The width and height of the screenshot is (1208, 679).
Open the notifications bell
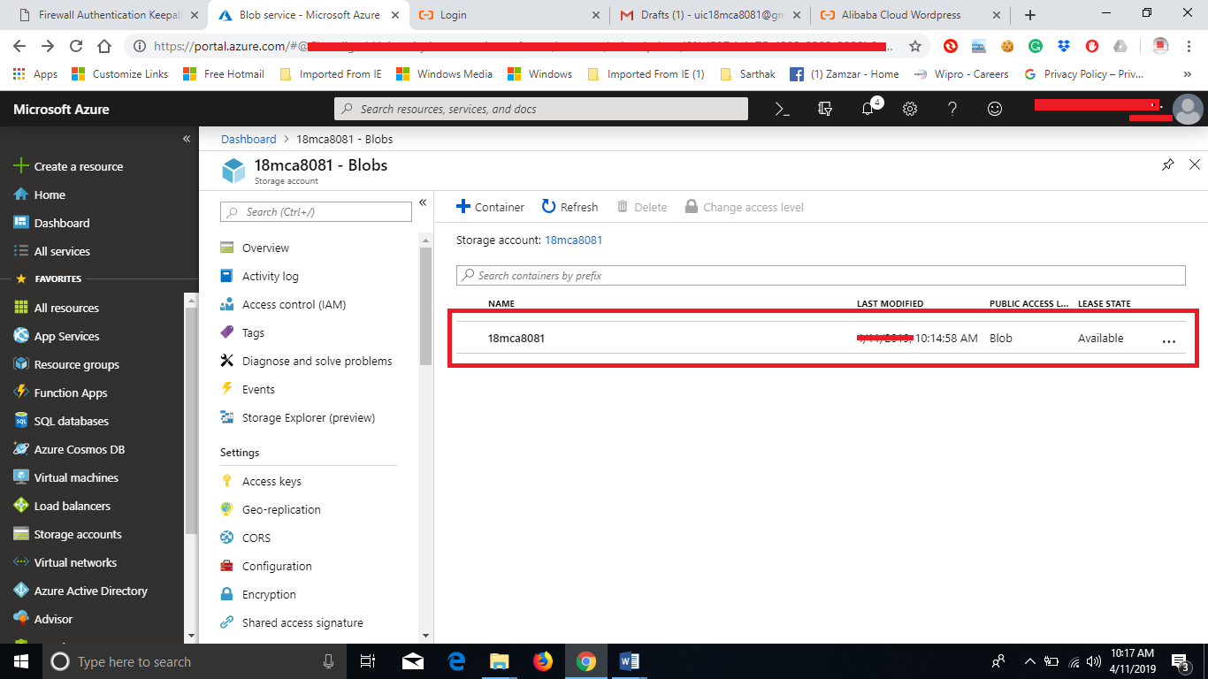(x=868, y=109)
